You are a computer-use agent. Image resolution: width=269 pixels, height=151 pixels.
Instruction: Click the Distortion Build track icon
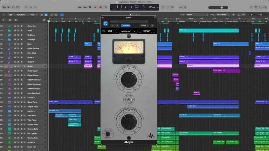pyautogui.click(x=9, y=80)
